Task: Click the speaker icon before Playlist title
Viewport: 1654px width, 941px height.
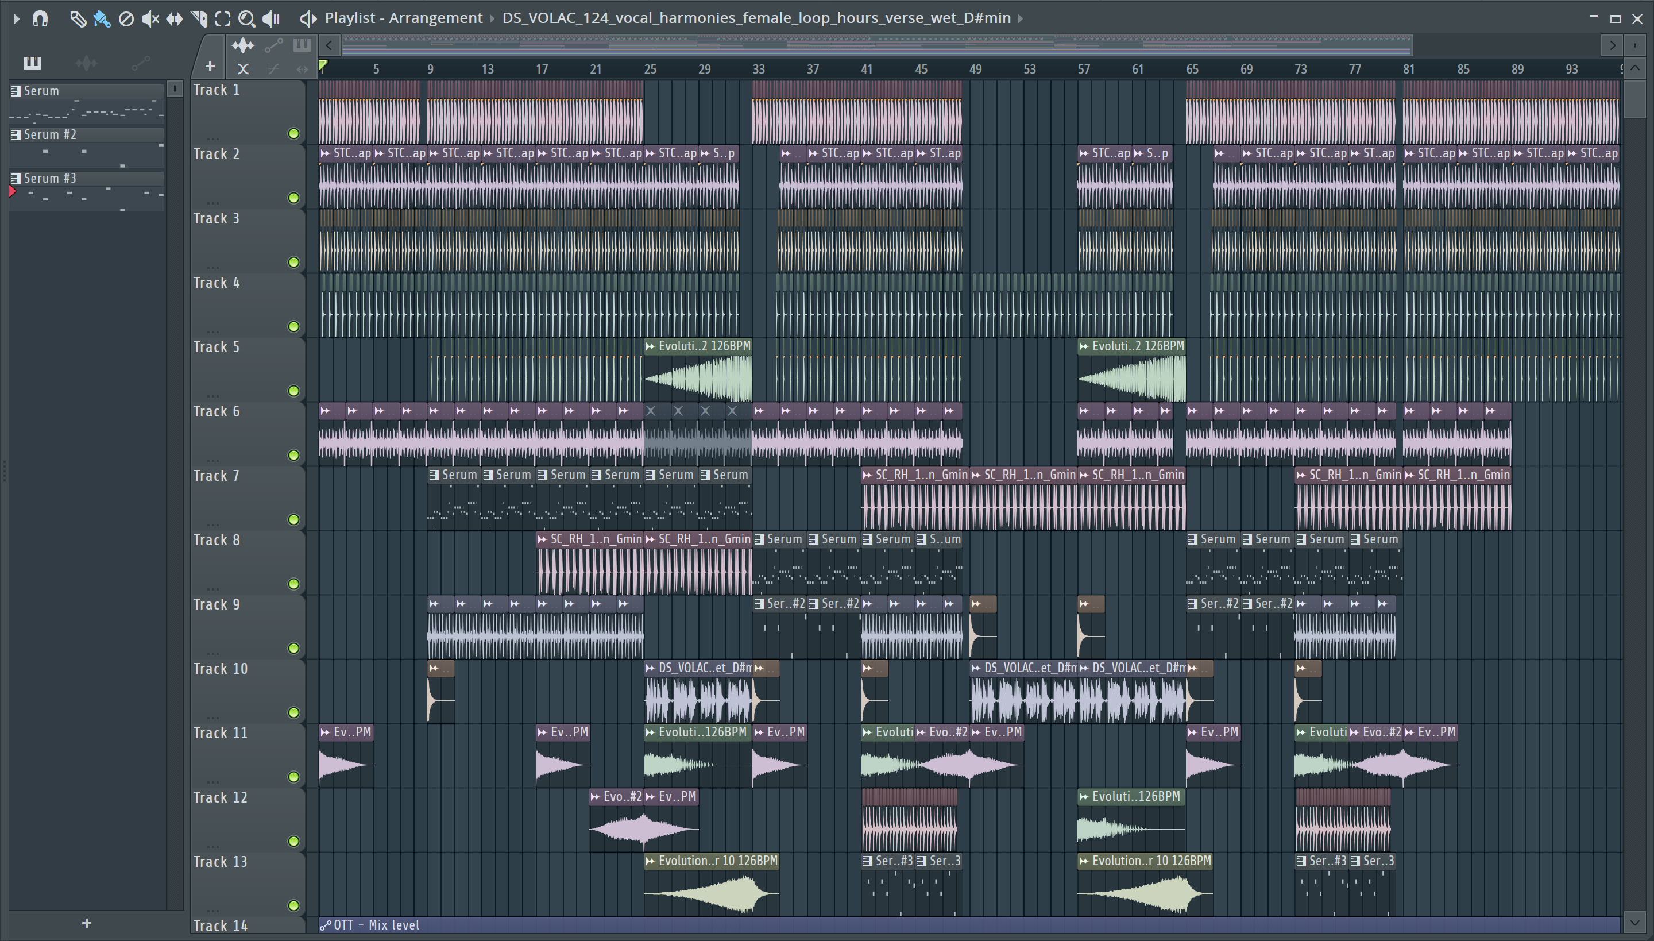Action: (308, 19)
